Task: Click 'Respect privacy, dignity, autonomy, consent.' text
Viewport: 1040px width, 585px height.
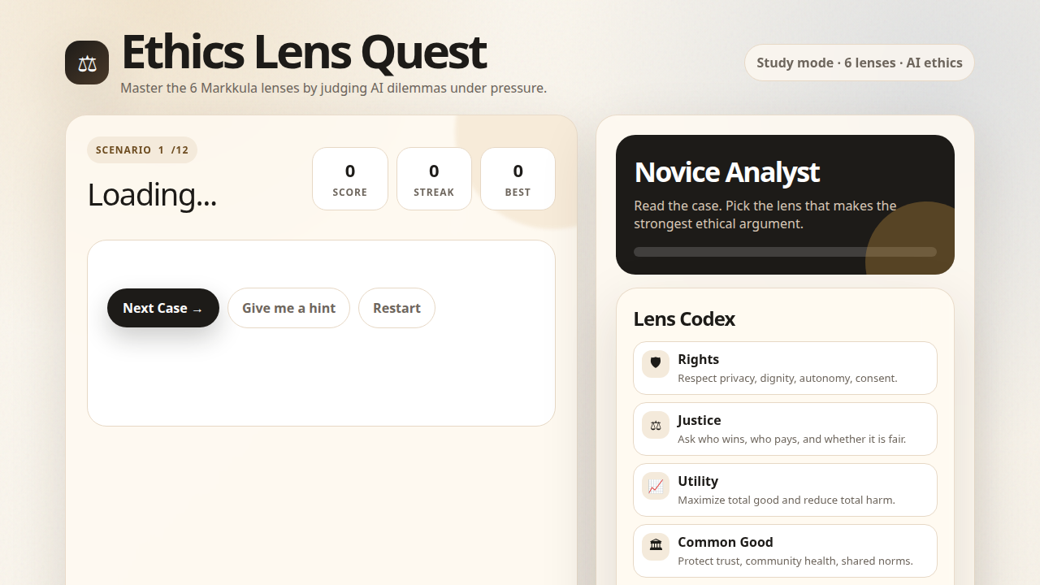Action: pos(787,378)
